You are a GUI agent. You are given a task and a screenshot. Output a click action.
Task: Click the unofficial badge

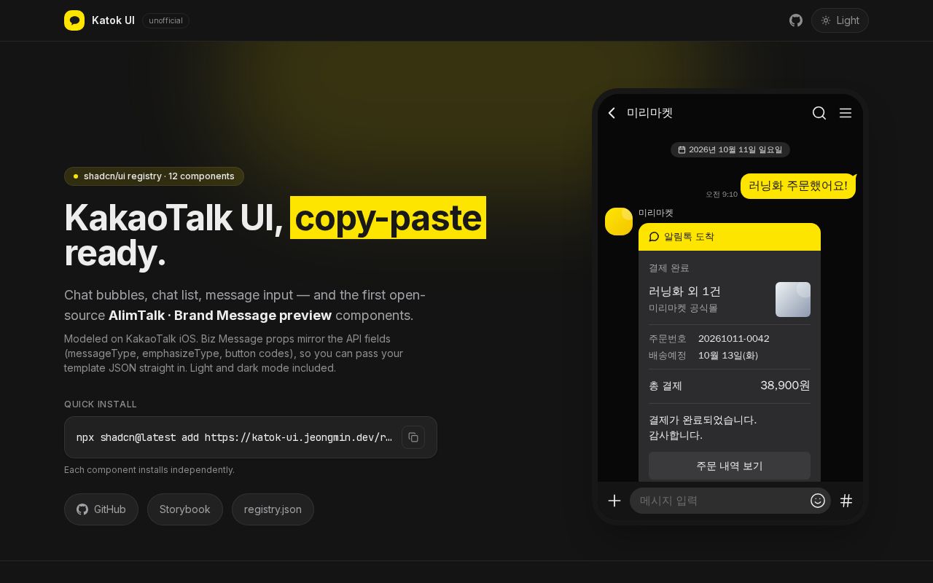pos(165,20)
